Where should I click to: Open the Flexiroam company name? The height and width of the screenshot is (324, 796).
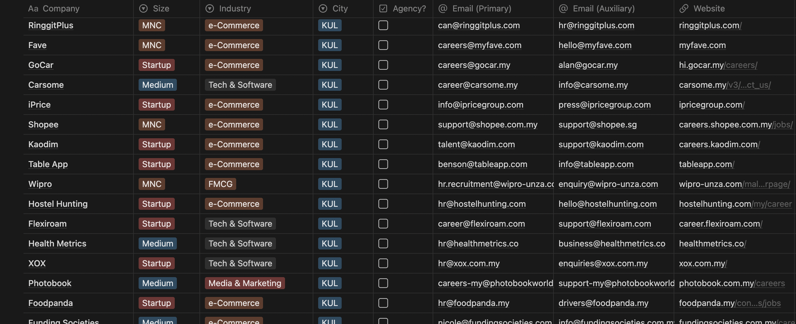pyautogui.click(x=47, y=224)
